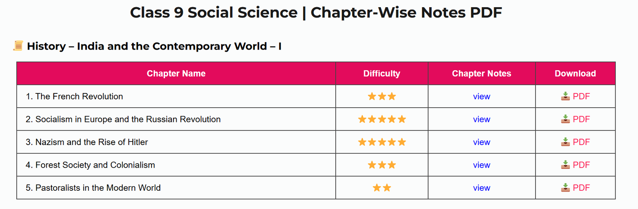Screen dimensions: 638x209
Task: Select the Chapter Name column header
Action: click(176, 74)
